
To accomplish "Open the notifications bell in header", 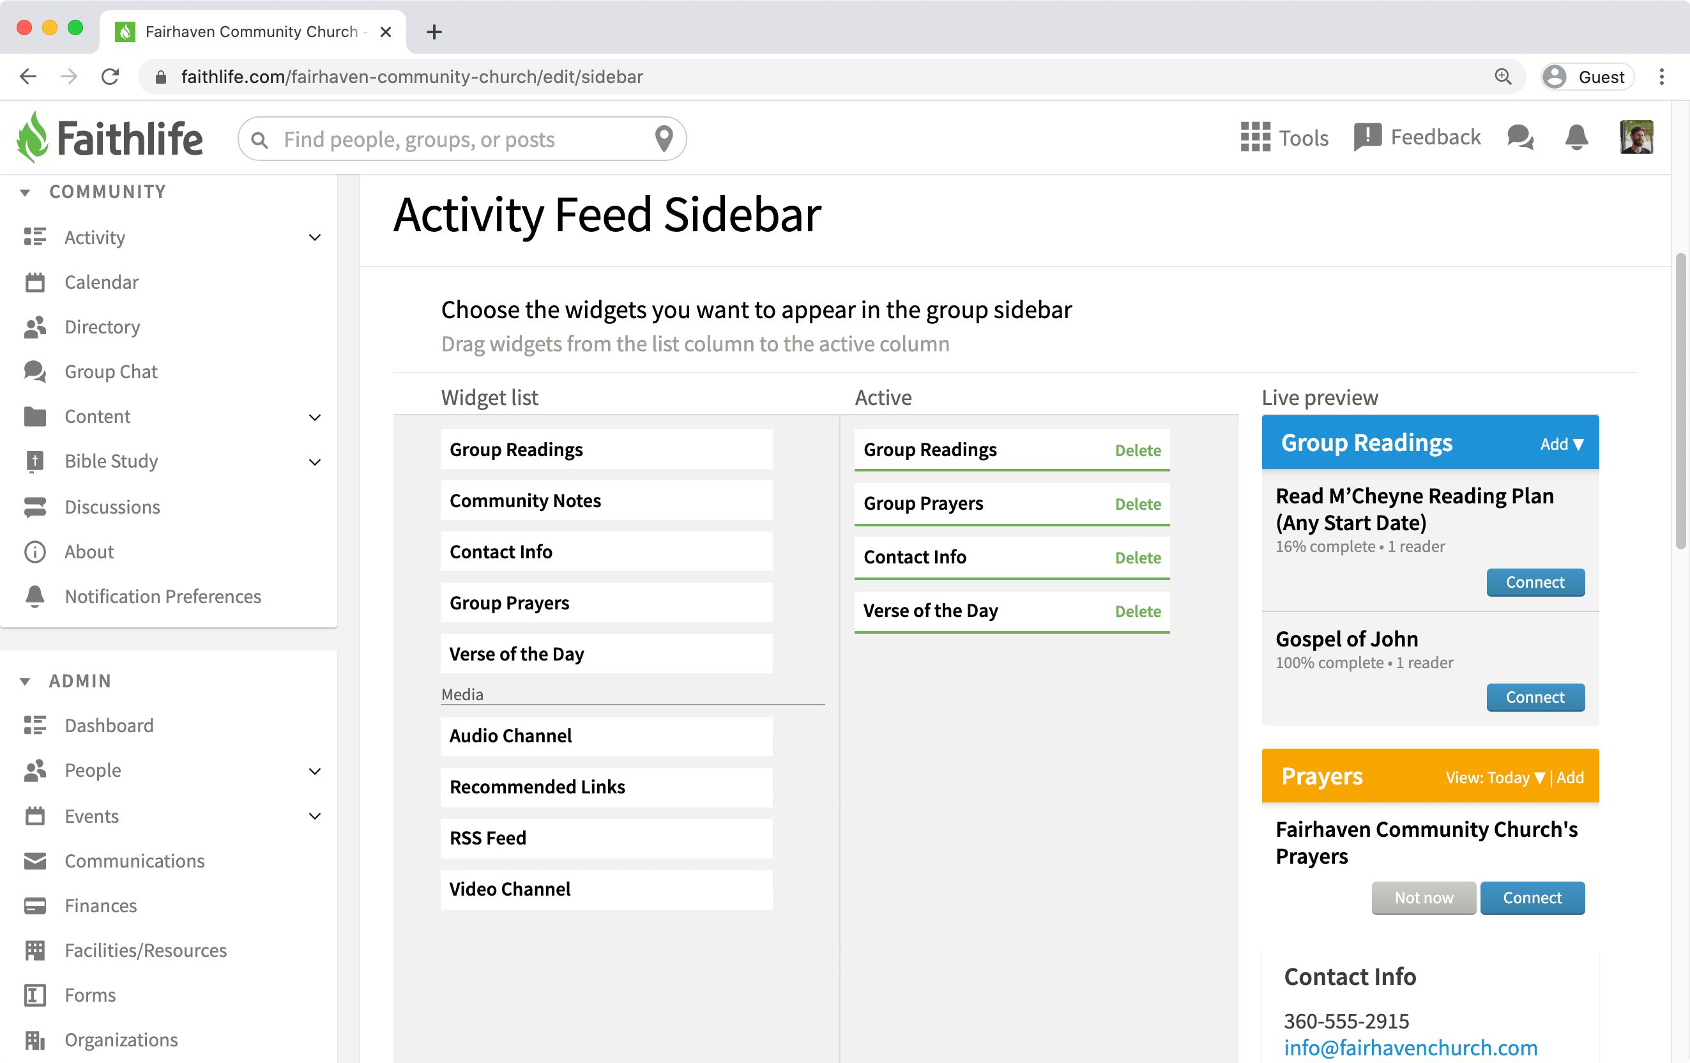I will click(x=1576, y=137).
